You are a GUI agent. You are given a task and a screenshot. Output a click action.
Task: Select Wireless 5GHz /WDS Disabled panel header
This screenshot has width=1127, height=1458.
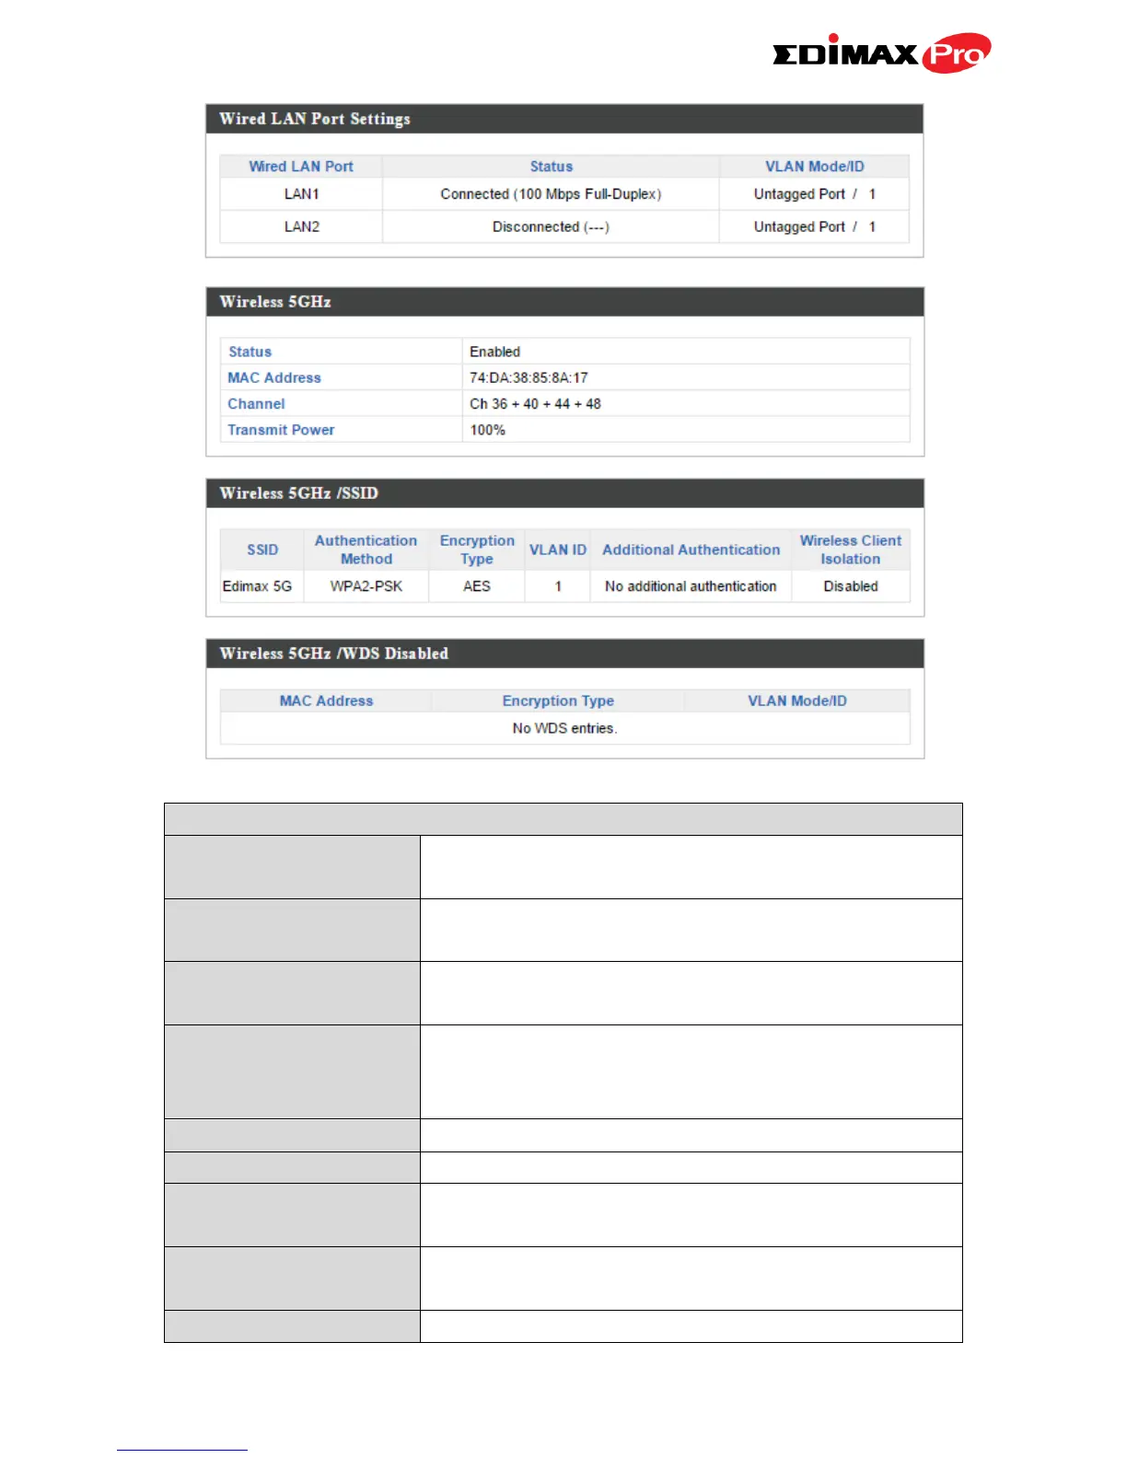pyautogui.click(x=564, y=654)
